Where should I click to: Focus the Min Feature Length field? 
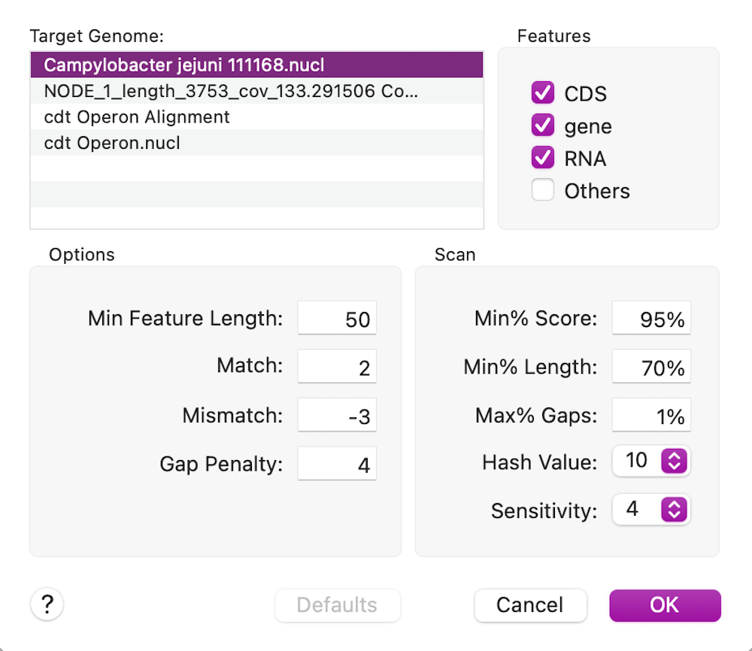click(x=336, y=319)
